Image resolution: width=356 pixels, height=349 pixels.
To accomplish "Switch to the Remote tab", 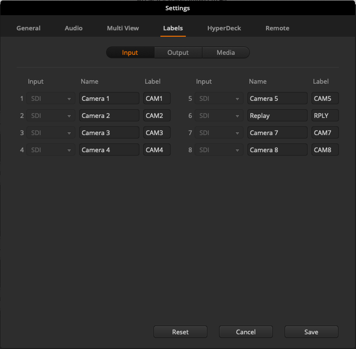I will click(277, 28).
